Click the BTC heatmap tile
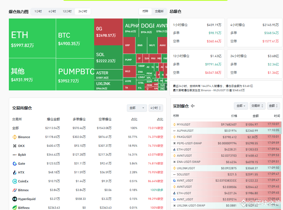The width and height of the screenshot is (283, 210). click(x=75, y=38)
